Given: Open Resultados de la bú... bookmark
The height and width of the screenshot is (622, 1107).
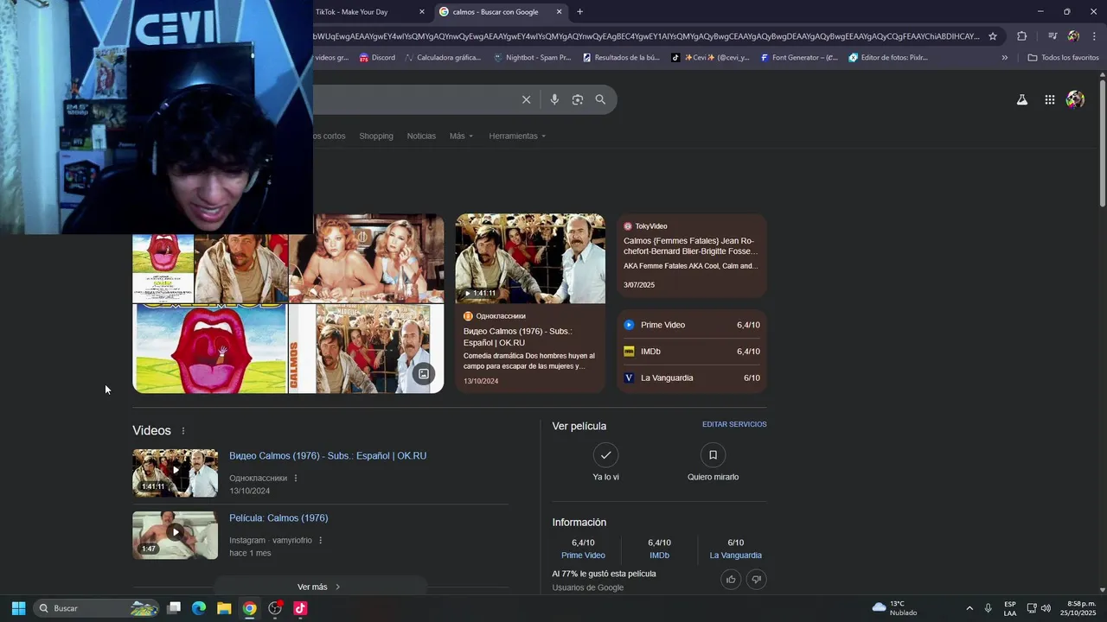Looking at the screenshot, I should (621, 58).
